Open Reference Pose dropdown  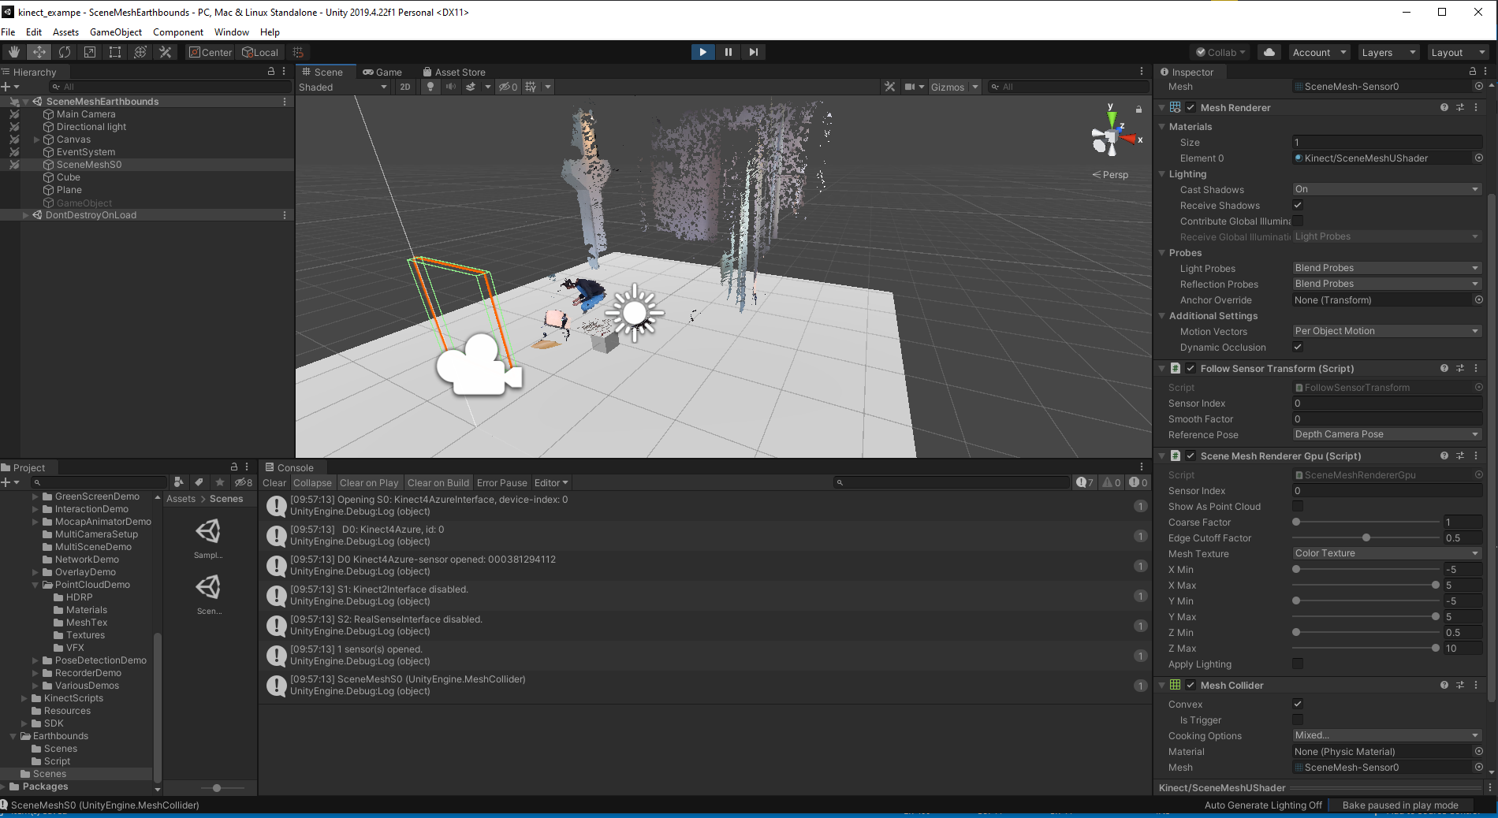coord(1387,434)
